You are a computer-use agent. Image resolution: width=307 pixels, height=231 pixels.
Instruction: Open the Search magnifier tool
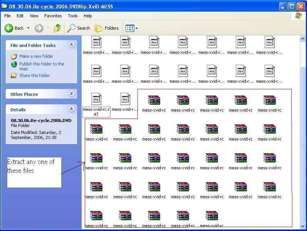(x=78, y=28)
